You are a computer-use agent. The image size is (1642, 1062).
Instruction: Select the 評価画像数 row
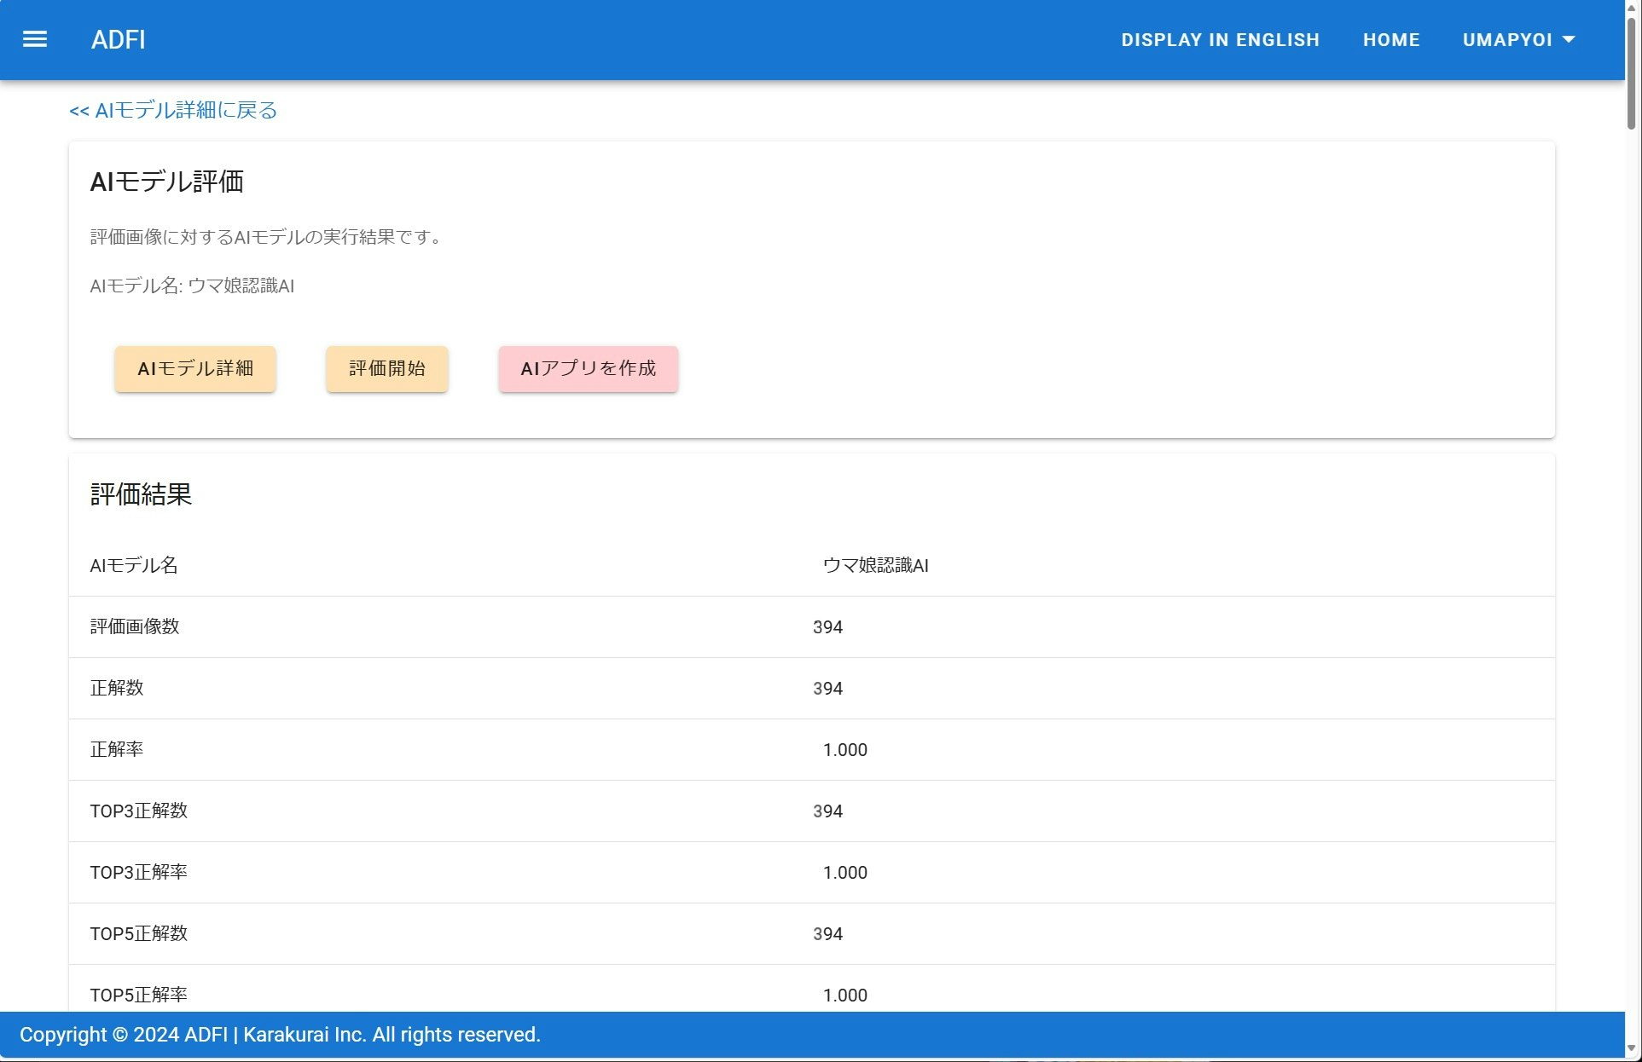pyautogui.click(x=810, y=626)
